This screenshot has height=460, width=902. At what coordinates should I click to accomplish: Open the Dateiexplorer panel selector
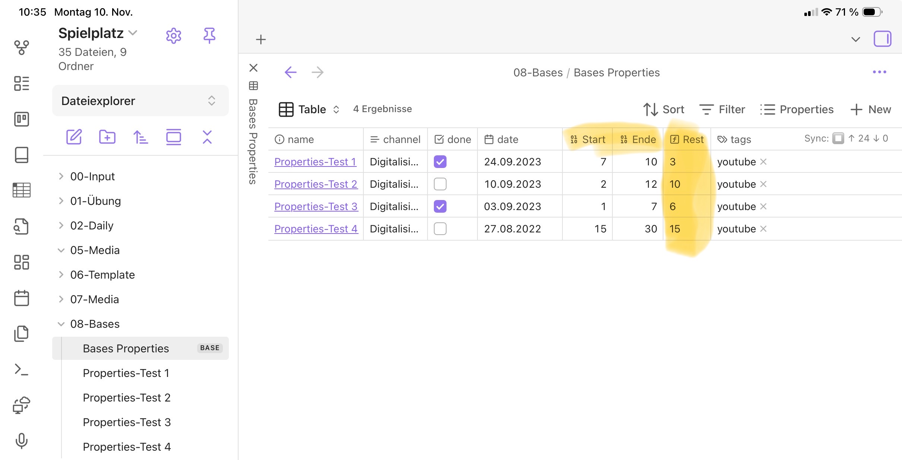[140, 101]
